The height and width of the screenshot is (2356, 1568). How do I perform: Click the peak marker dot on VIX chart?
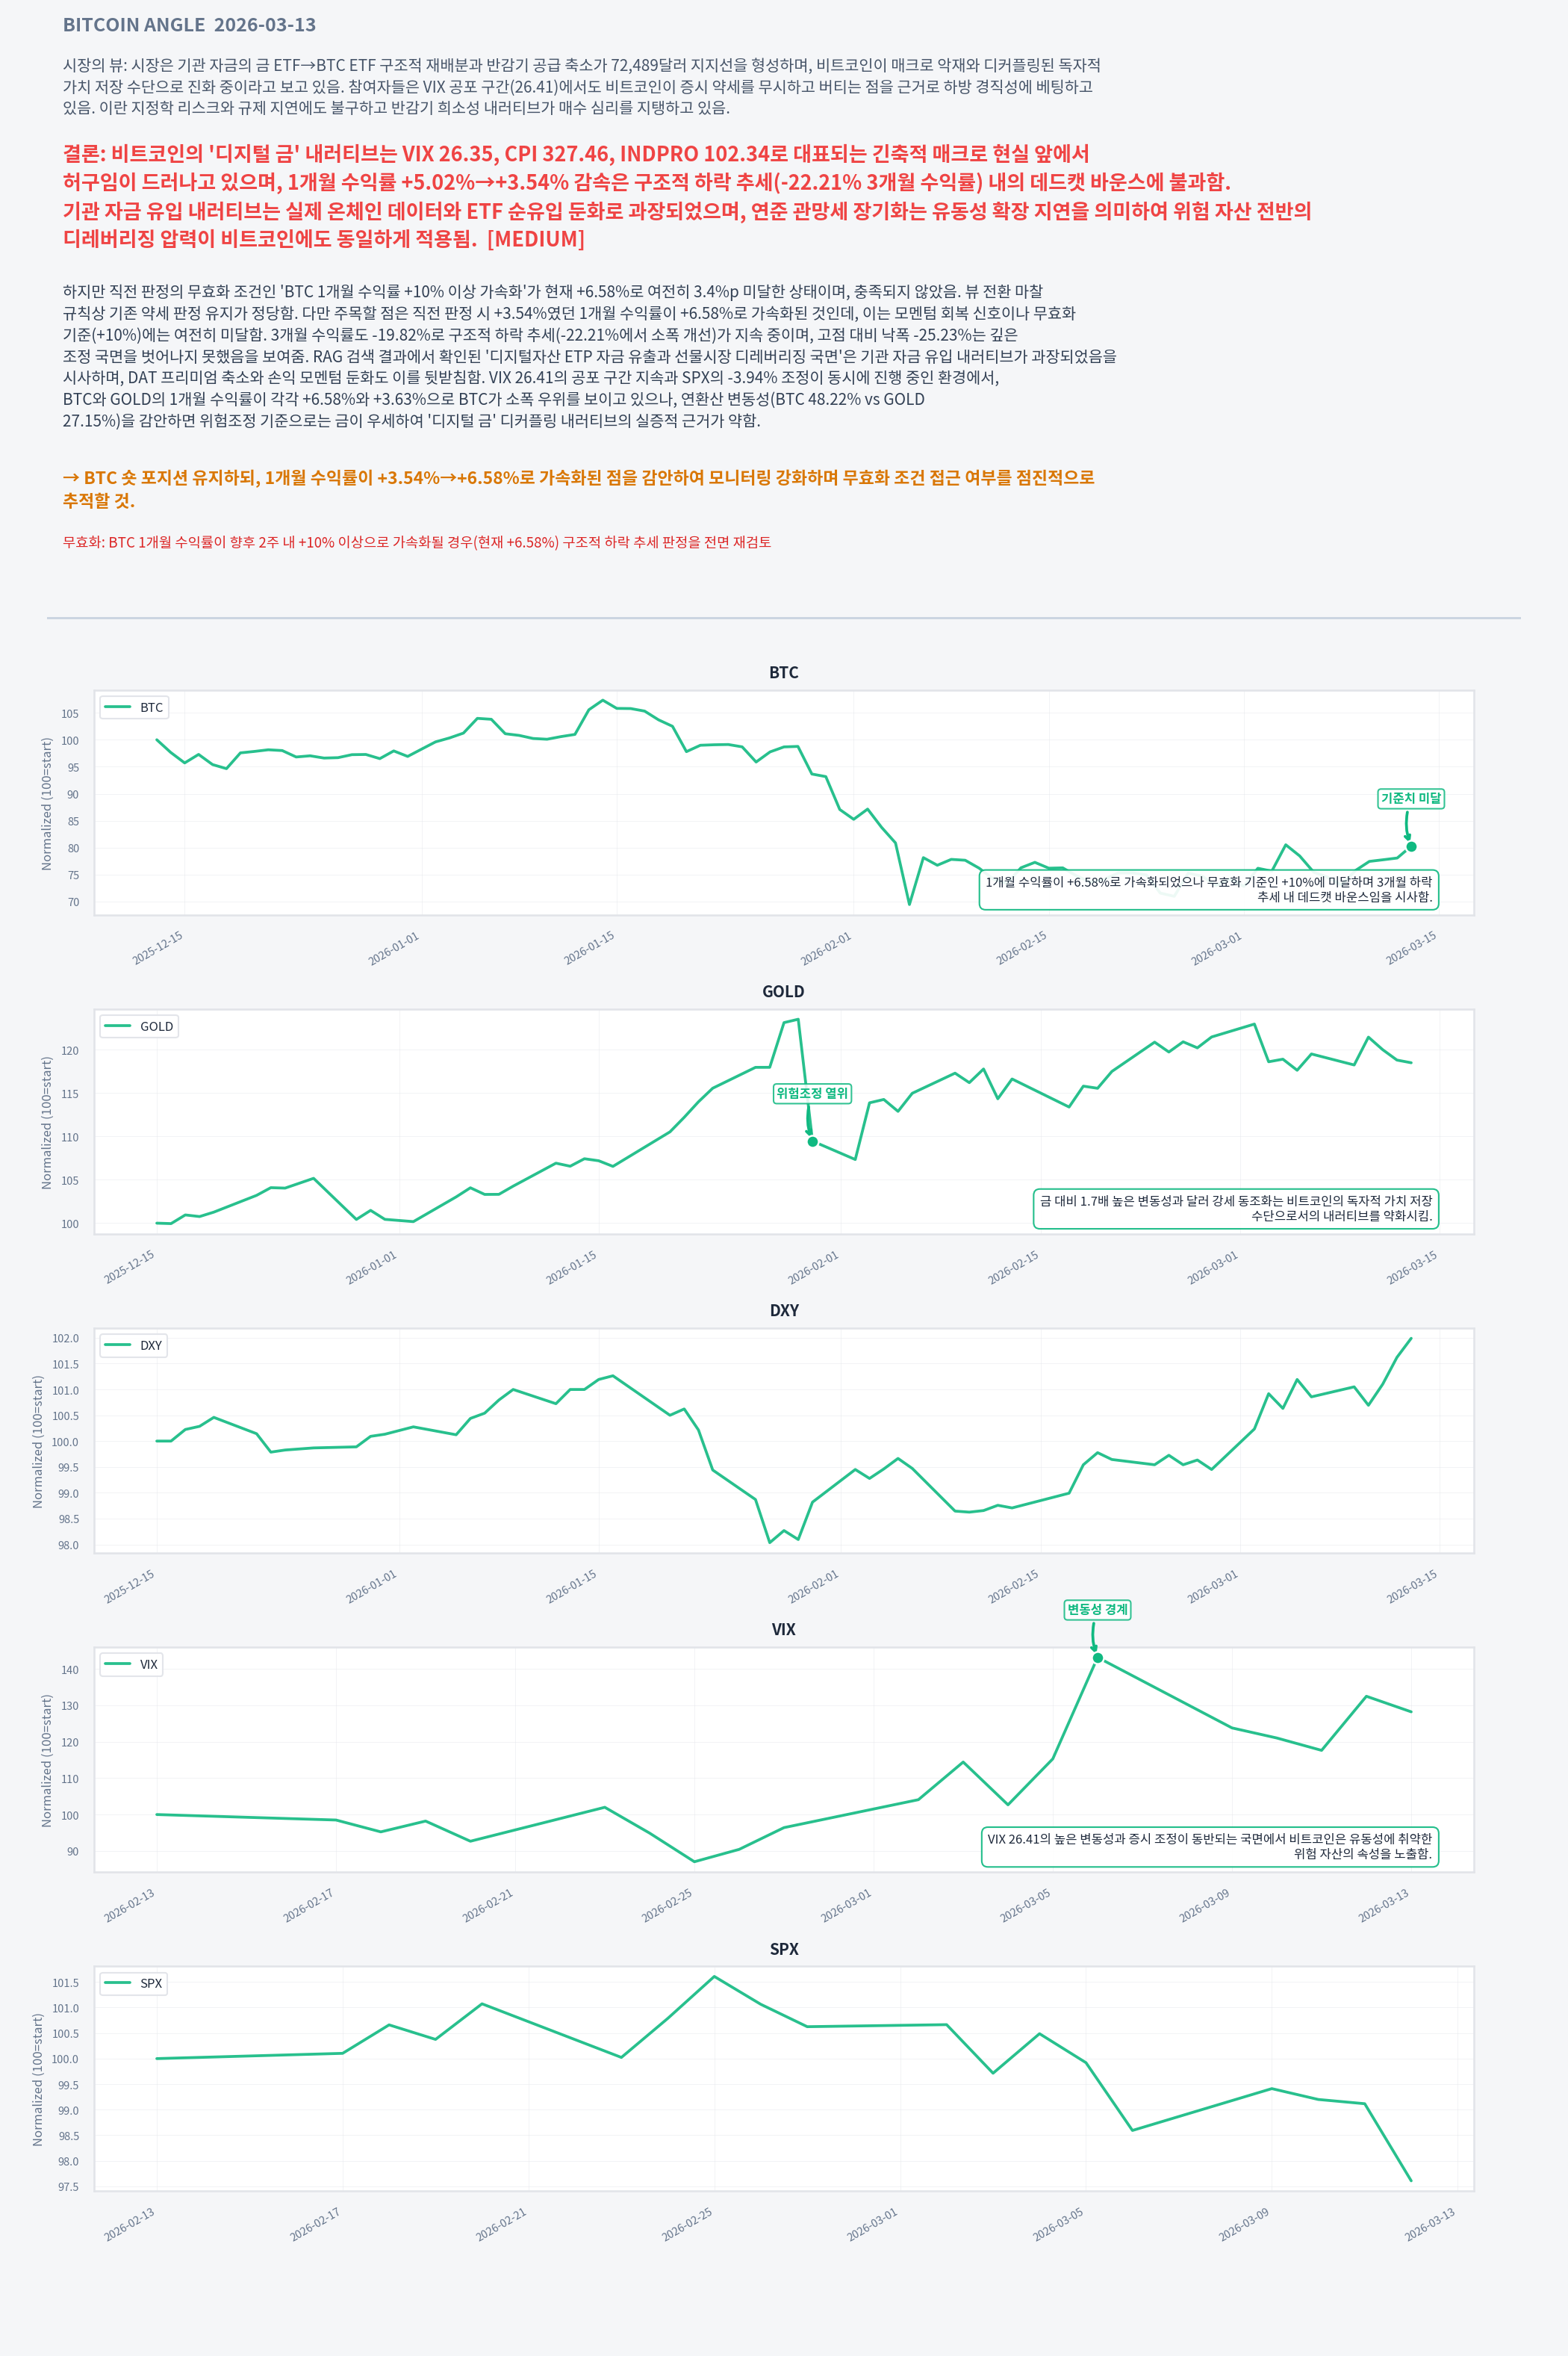point(1097,1659)
